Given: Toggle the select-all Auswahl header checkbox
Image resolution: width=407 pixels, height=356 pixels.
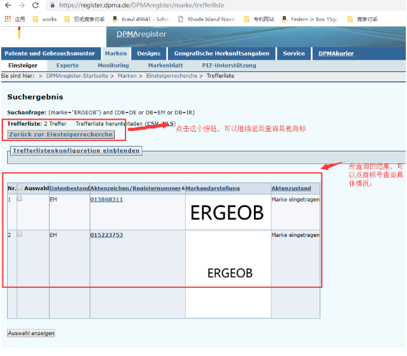Looking at the screenshot, I should point(20,187).
